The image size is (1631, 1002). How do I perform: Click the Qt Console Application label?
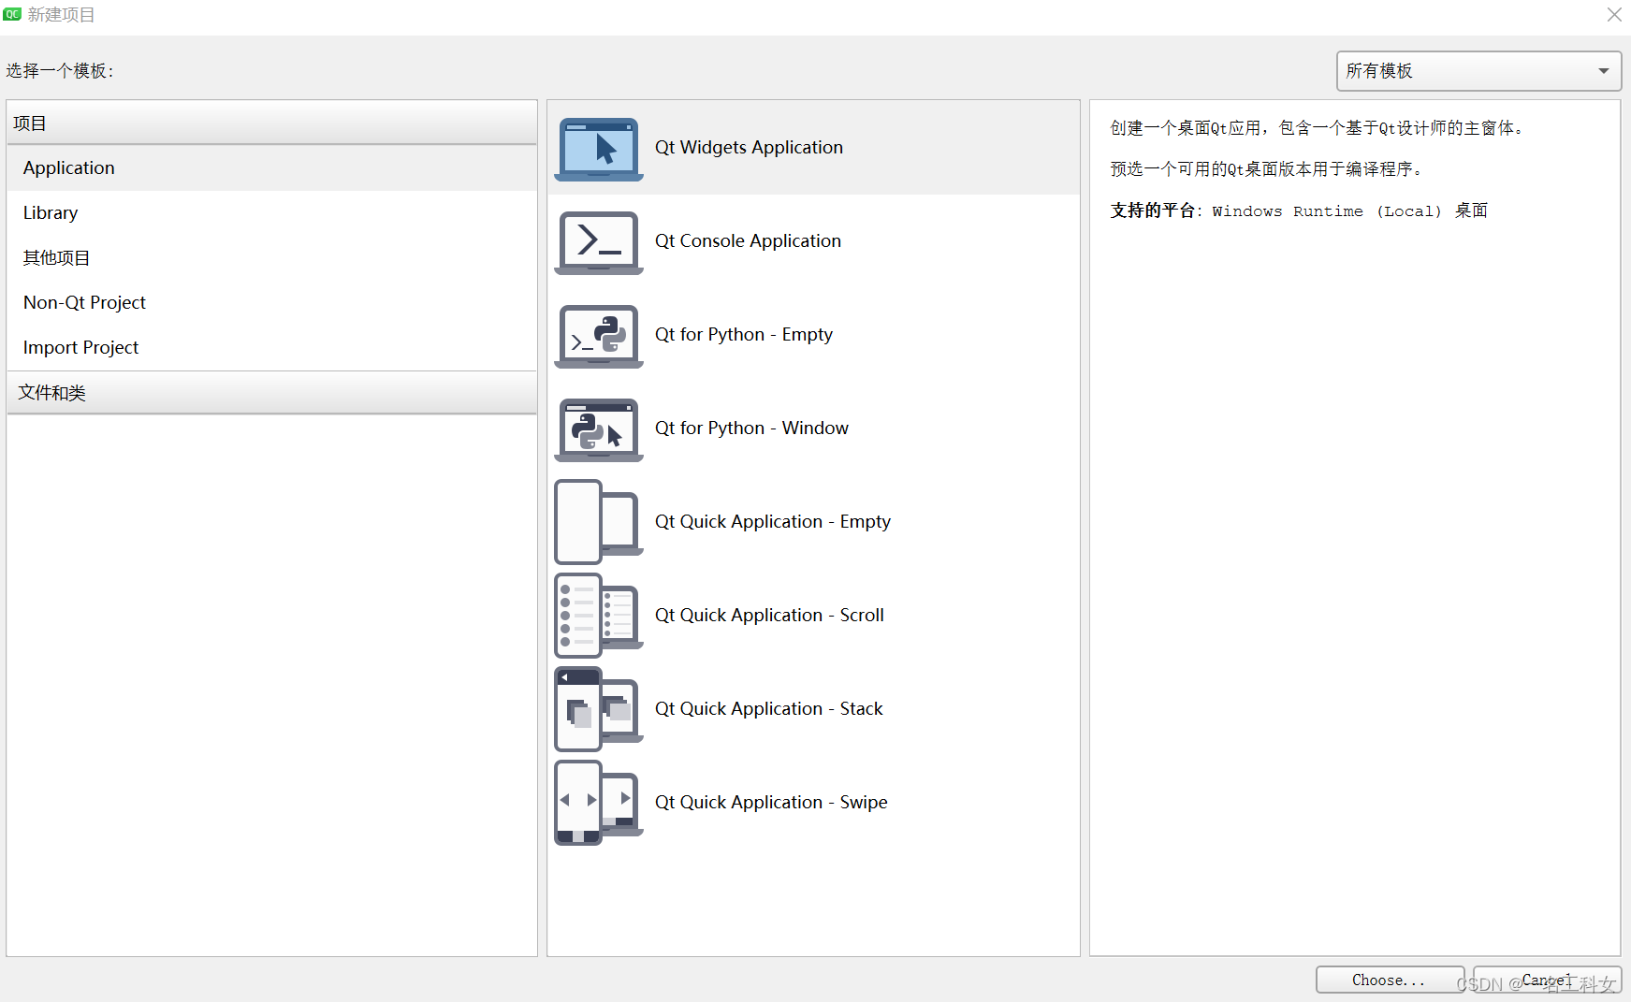[x=748, y=241]
